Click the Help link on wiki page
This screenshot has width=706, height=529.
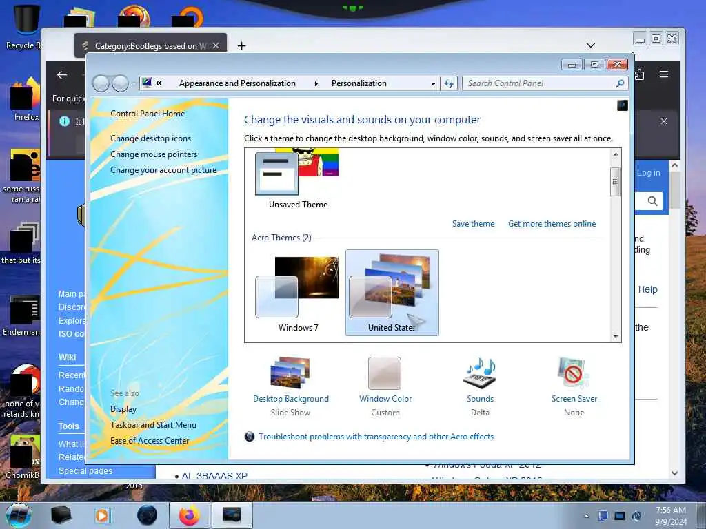647,290
